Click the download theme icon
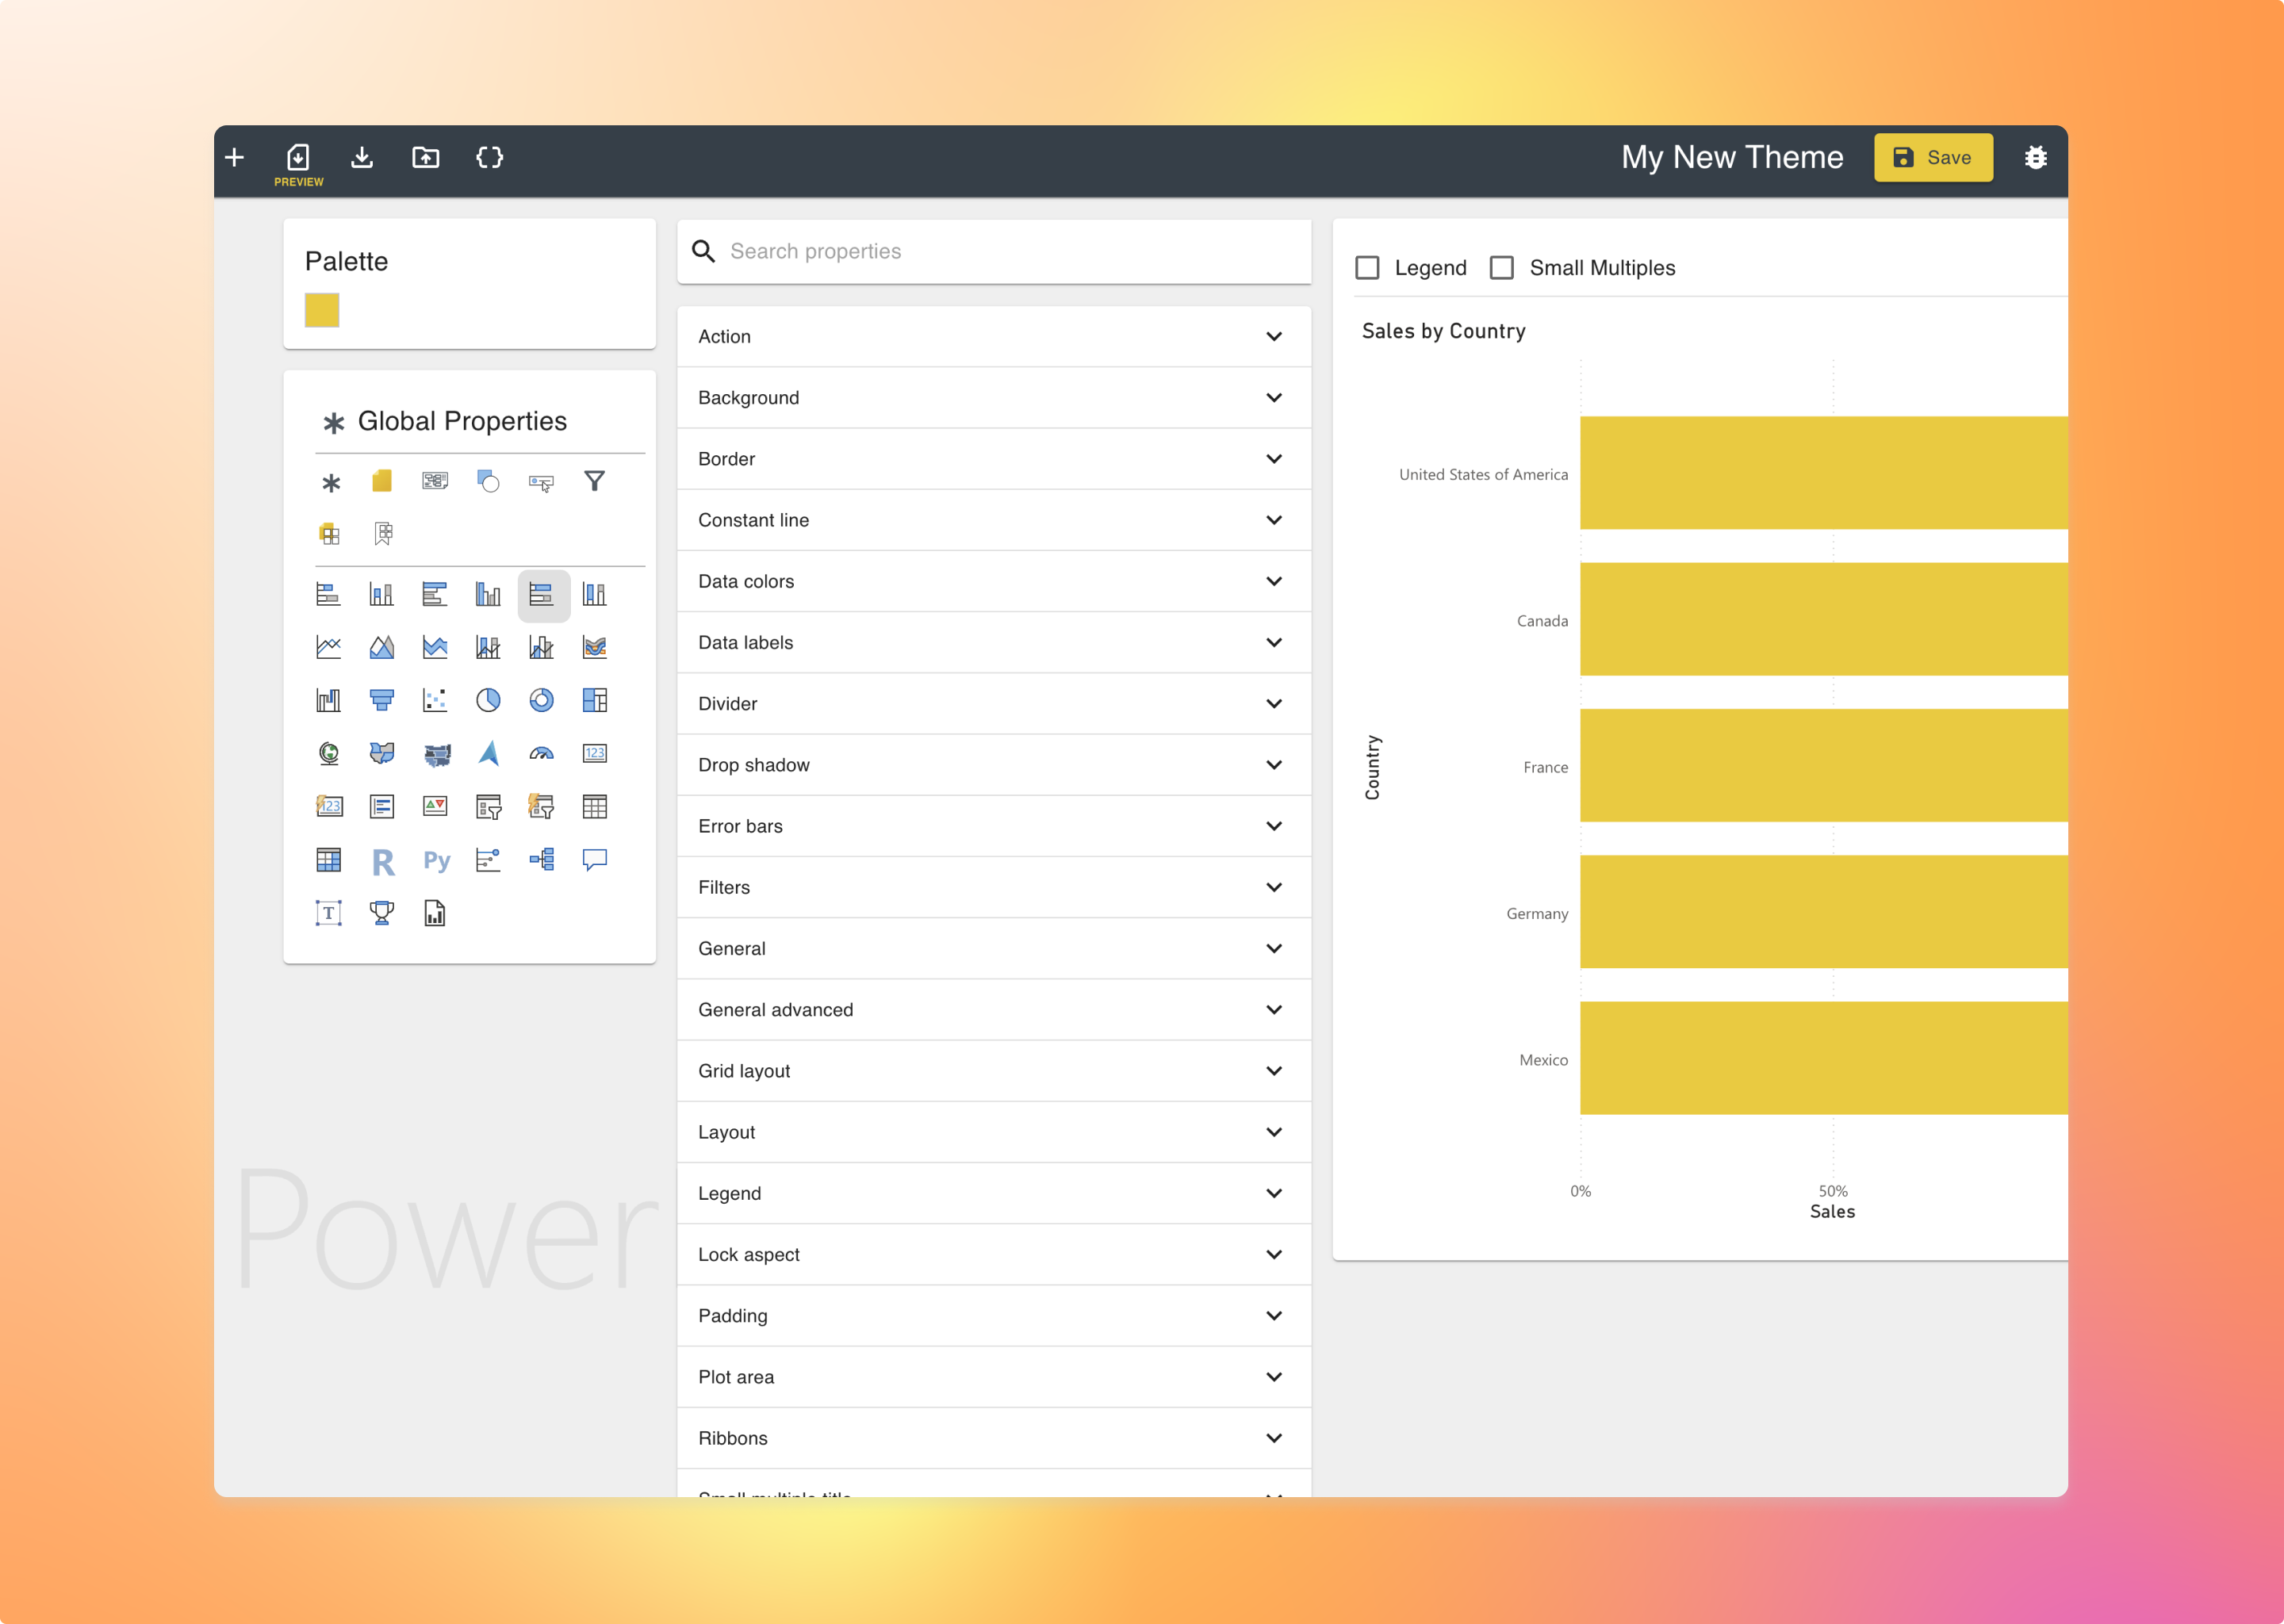2284x1624 pixels. click(362, 157)
